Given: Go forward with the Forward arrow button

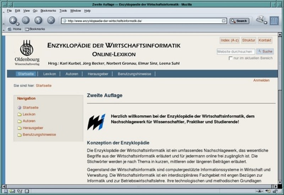Looking at the screenshot, I should point(26,20).
